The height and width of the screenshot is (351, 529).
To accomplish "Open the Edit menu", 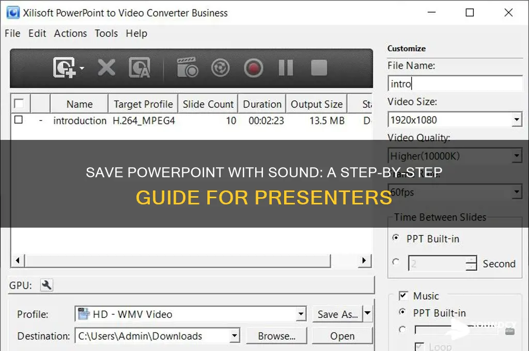I will tap(37, 34).
